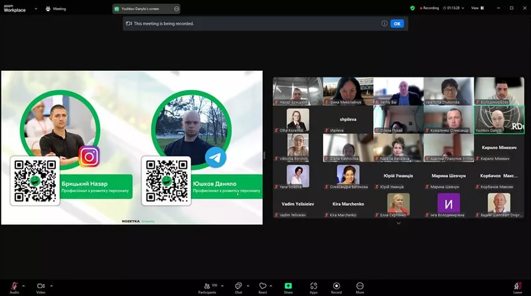
Task: Click the Yushkov Danylo's screen indicator
Action: point(146,9)
